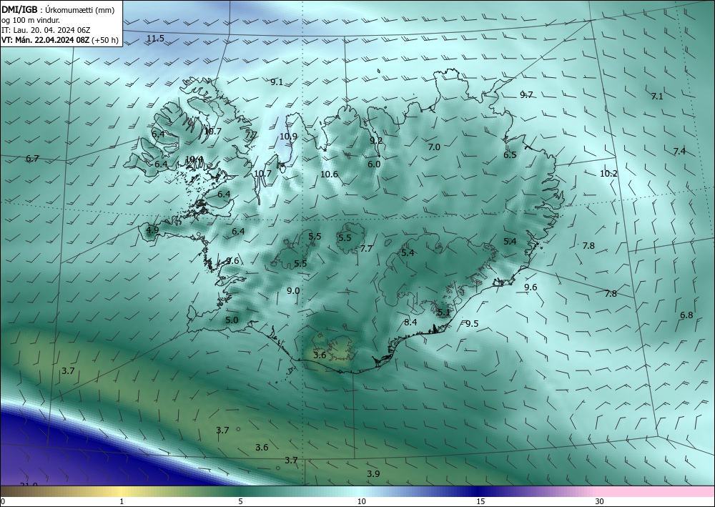Click the initial time 'IT: Lau. 20. 04. 2024 06Z'
Screen dimensions: 715x507
coord(46,30)
